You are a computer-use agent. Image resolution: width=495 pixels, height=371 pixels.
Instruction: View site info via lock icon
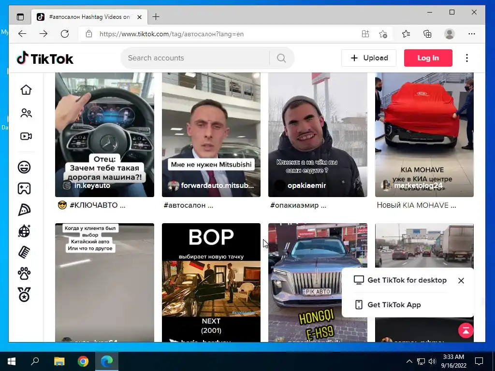(x=89, y=34)
